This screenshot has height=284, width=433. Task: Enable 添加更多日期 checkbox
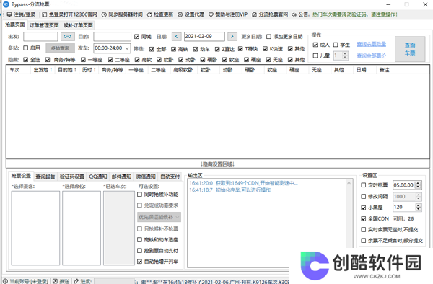[x=268, y=36]
